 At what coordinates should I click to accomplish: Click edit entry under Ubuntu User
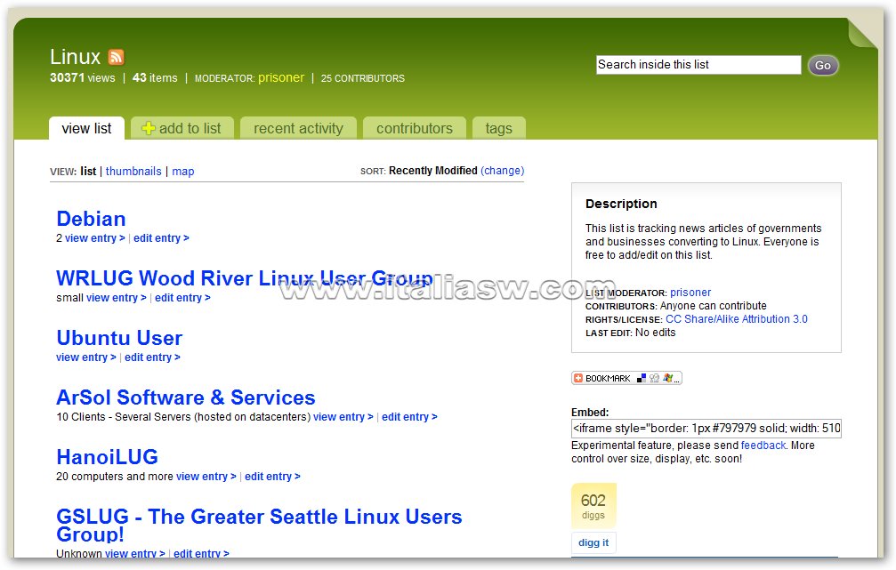[x=152, y=357]
